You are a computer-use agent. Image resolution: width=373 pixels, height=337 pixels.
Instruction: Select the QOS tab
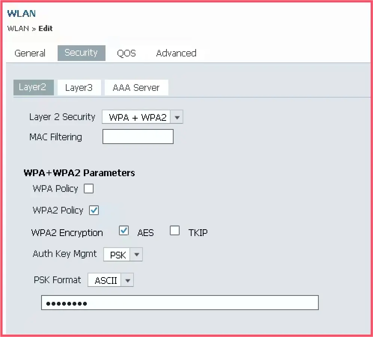click(126, 53)
